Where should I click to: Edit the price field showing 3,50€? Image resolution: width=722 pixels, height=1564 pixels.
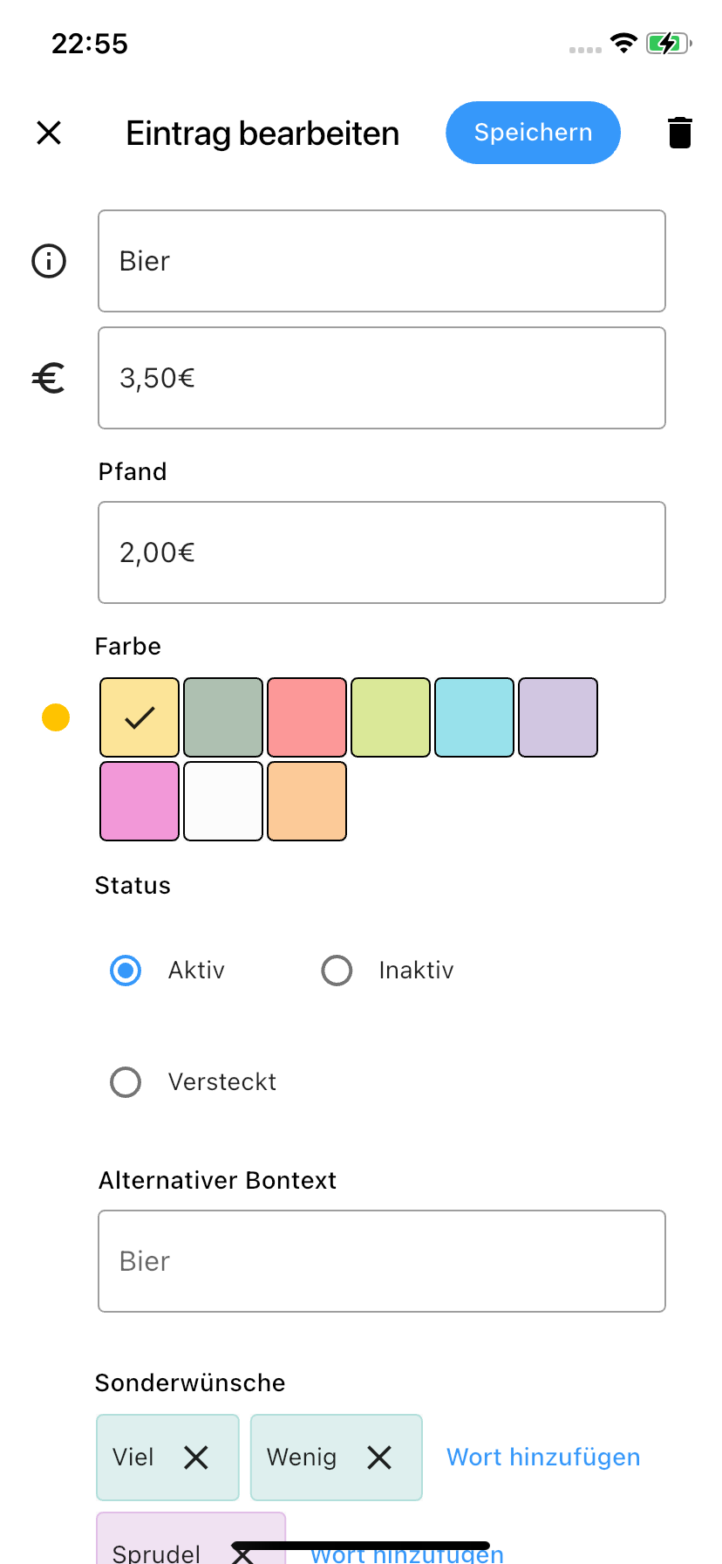pos(382,378)
